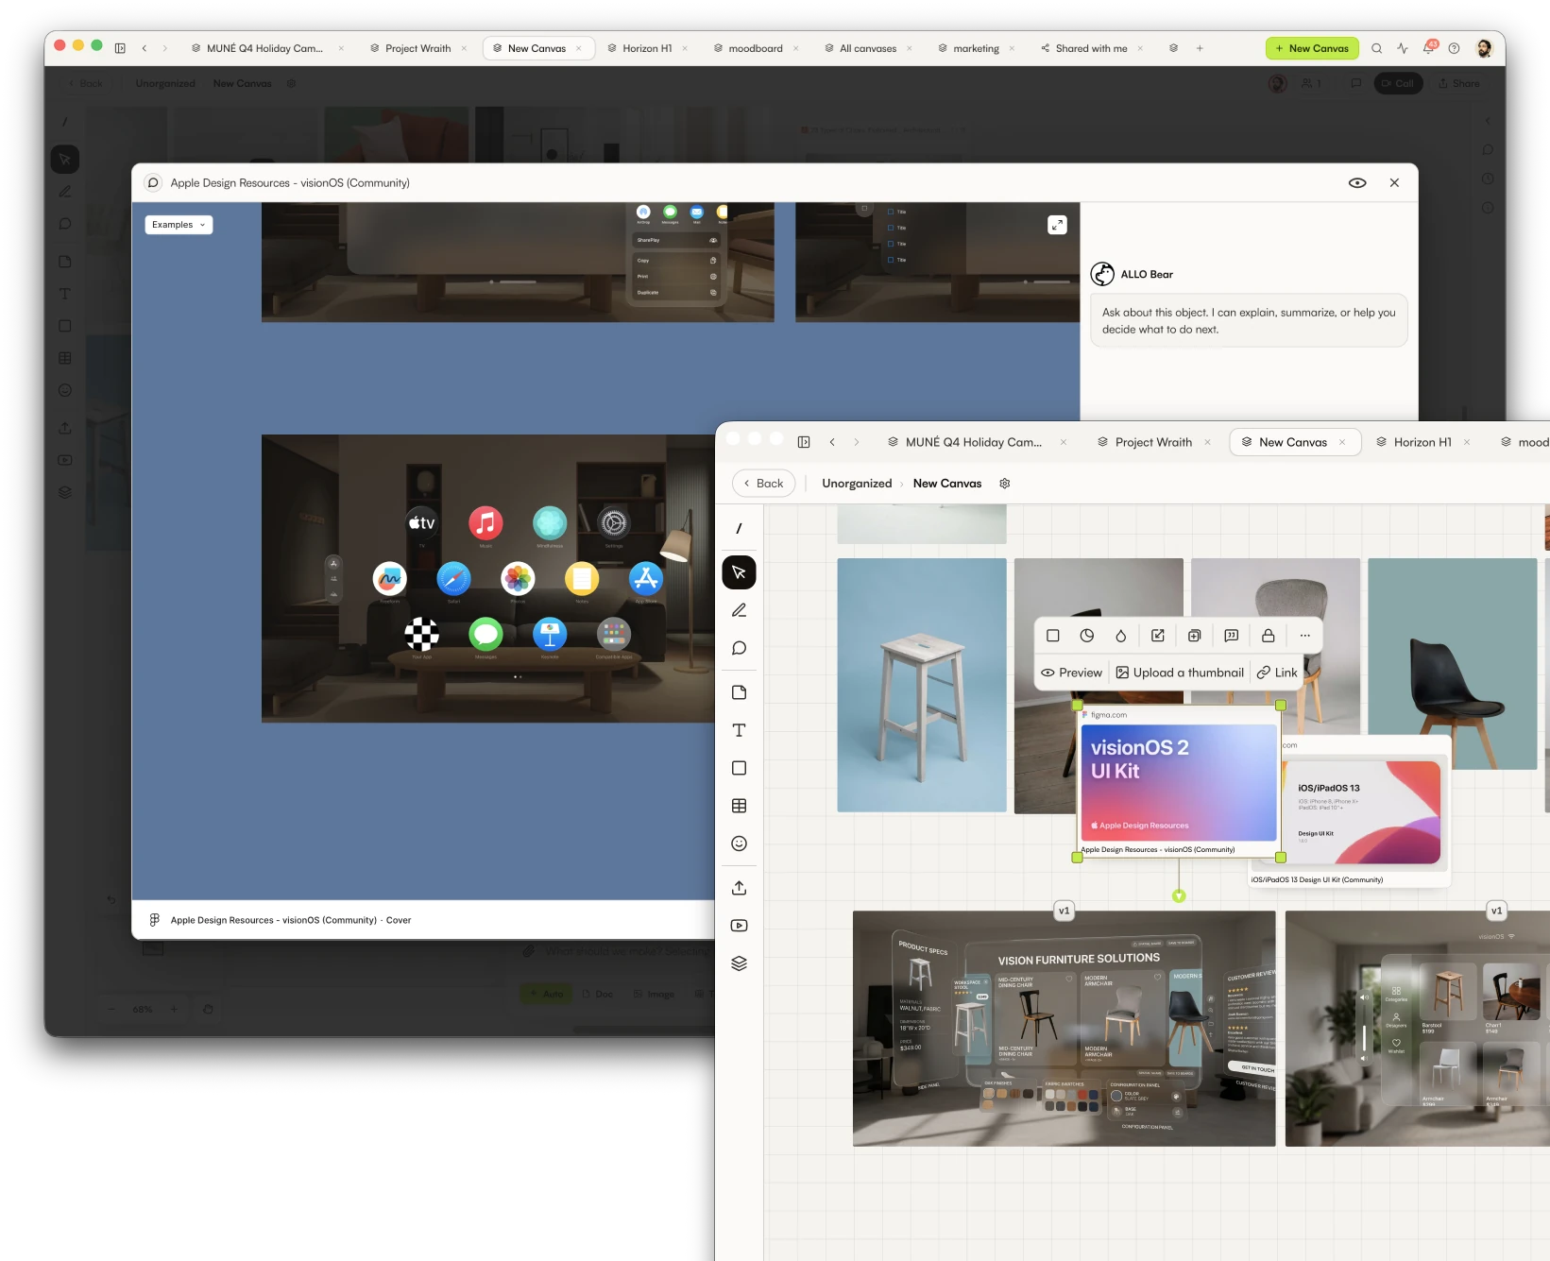Open notifications bell showing 43
The image size is (1550, 1261).
click(1429, 47)
